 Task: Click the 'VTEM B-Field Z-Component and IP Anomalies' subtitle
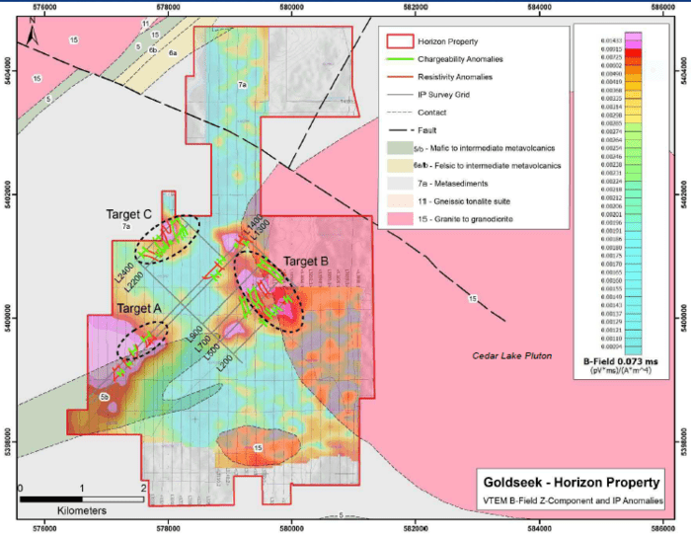click(573, 500)
